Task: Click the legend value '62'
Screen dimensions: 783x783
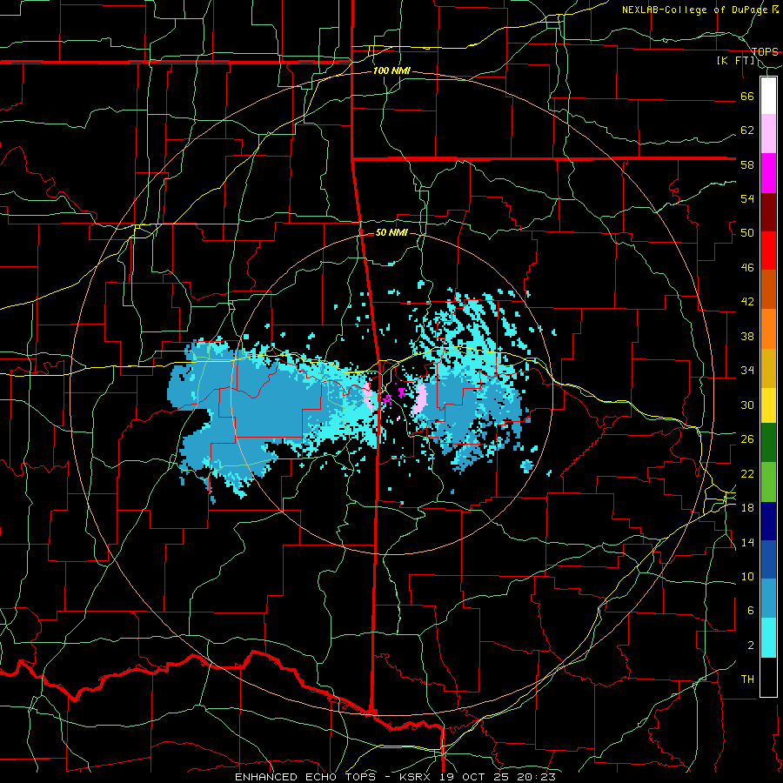Action: tap(747, 130)
